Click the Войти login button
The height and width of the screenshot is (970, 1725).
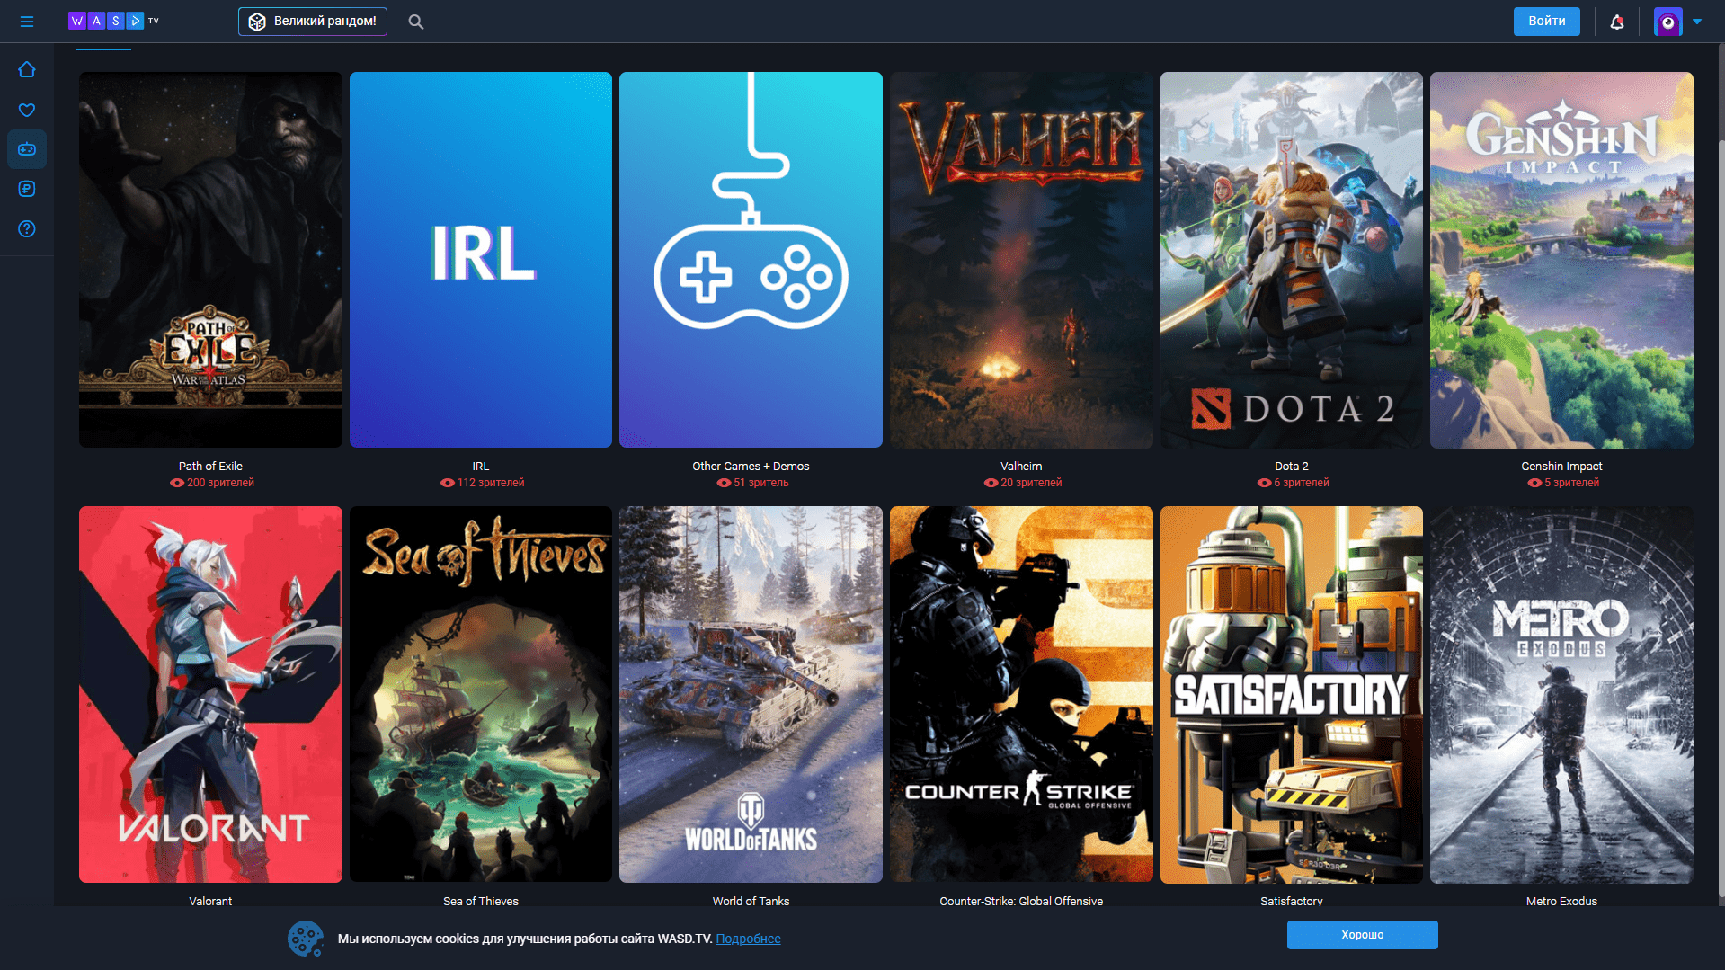(1546, 22)
